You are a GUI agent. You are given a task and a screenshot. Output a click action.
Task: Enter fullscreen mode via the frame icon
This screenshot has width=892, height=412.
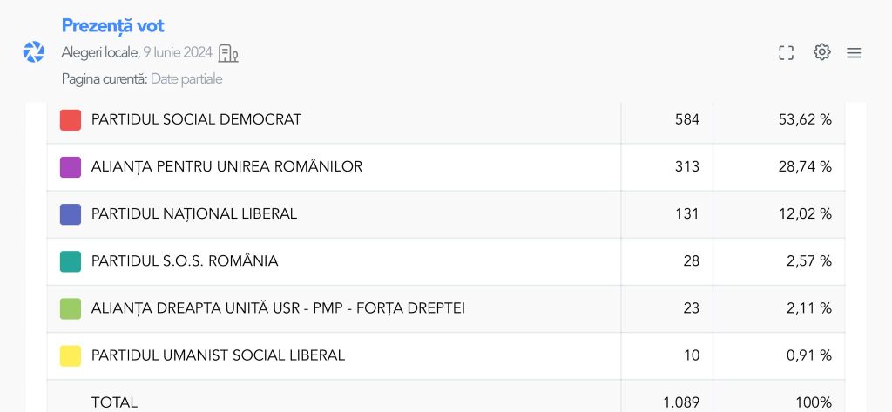point(786,53)
